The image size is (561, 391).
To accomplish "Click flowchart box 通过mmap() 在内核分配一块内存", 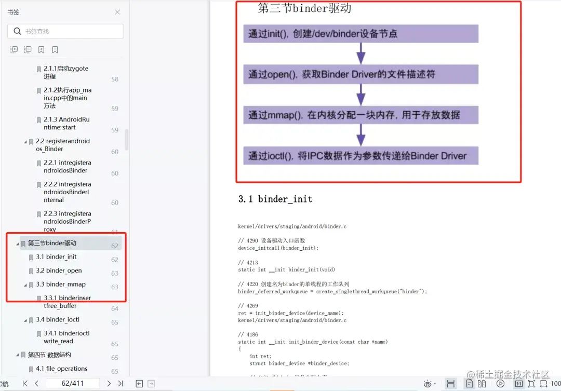I will click(360, 115).
